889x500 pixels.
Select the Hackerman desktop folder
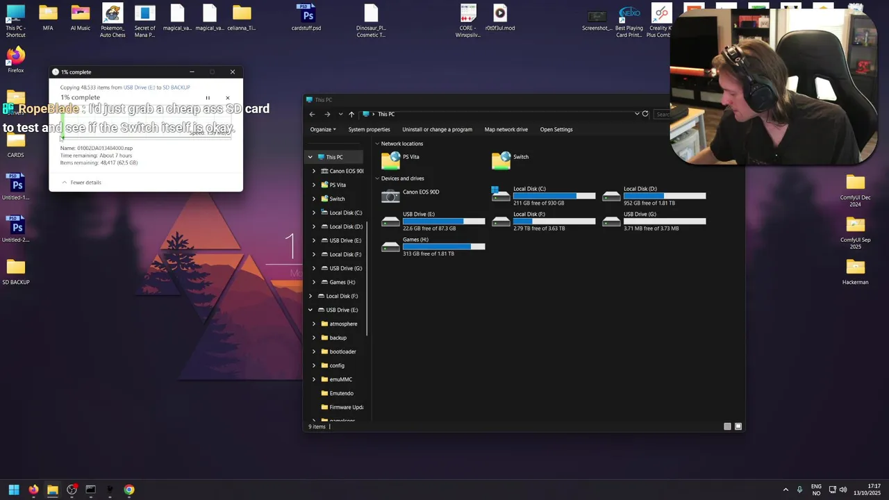[855, 272]
